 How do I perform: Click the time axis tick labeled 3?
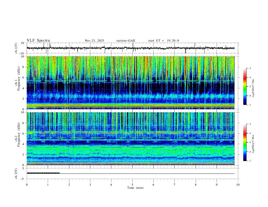pyautogui.click(x=90, y=185)
